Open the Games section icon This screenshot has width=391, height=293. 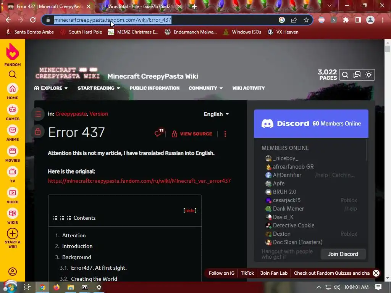[13, 109]
